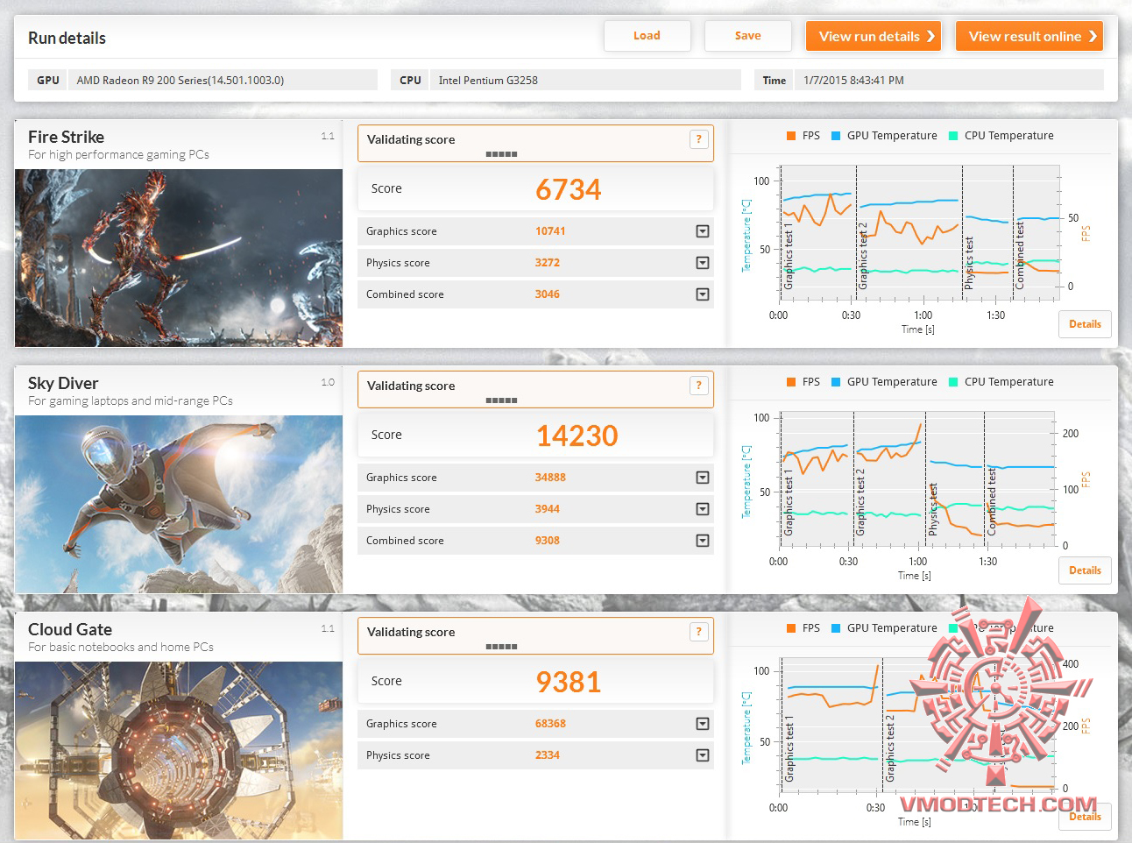Open Details for the Sky Diver chart

click(x=1085, y=570)
